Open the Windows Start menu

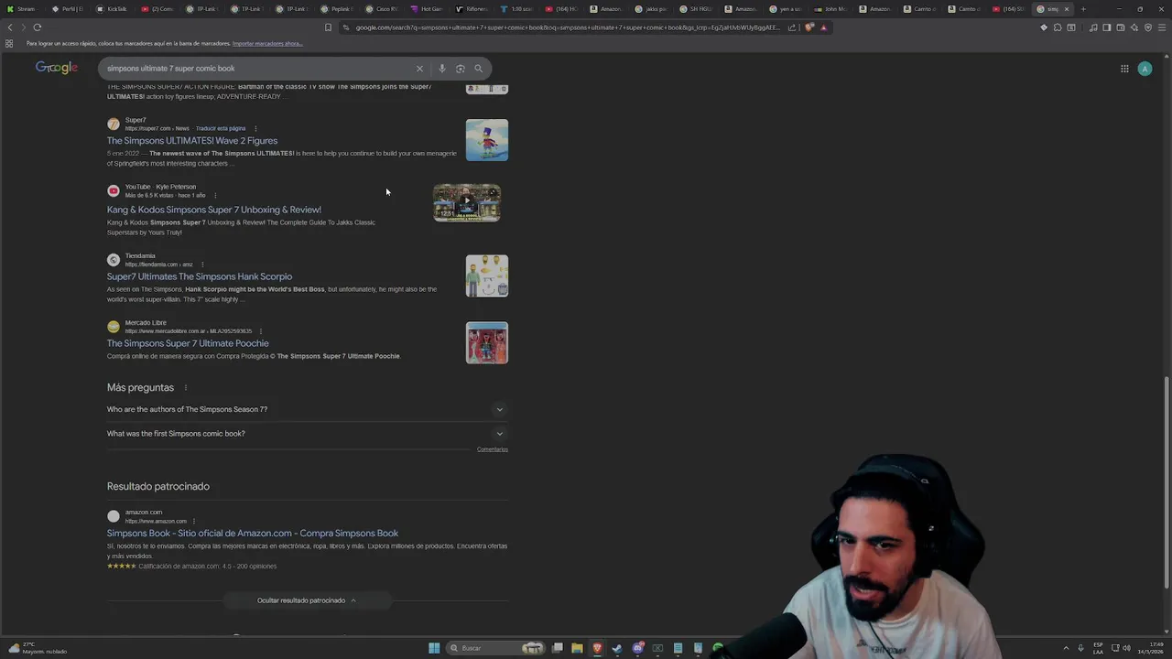(x=434, y=648)
